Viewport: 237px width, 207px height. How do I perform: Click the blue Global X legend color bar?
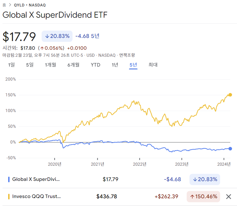[x=9, y=179]
